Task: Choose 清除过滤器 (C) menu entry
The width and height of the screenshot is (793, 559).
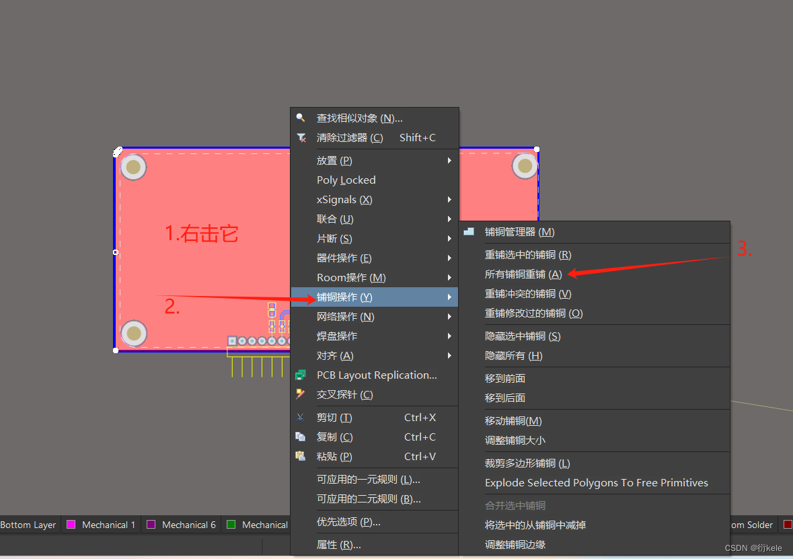Action: [375, 138]
